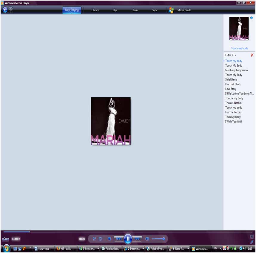
Task: Switch to full screen view icon
Action: pyautogui.click(x=252, y=236)
